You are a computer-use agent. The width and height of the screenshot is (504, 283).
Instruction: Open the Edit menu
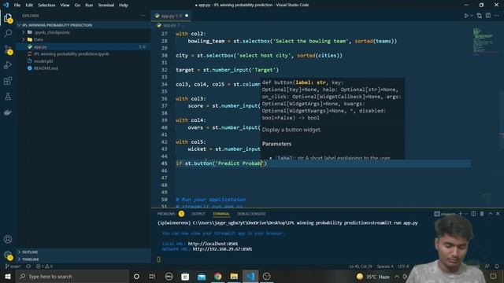coord(29,6)
